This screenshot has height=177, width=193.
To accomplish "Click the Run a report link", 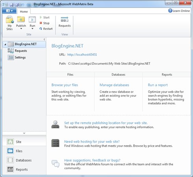I will click(x=158, y=85).
